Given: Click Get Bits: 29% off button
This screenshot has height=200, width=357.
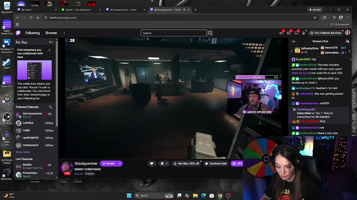Looking at the screenshot, I should point(186,164).
